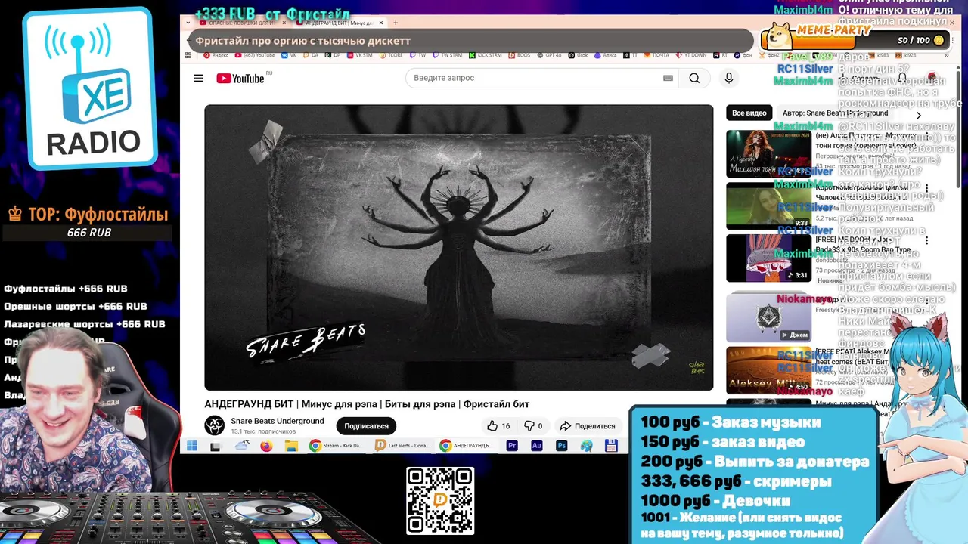
Task: Open the Джем mix thumbnail
Action: click(x=768, y=317)
